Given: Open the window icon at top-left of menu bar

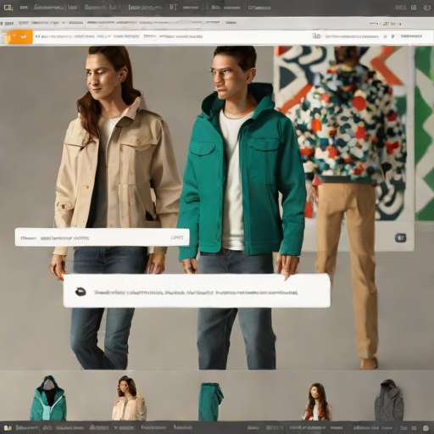Looking at the screenshot, I should point(8,8).
